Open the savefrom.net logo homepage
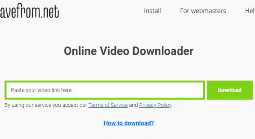 coord(29,11)
